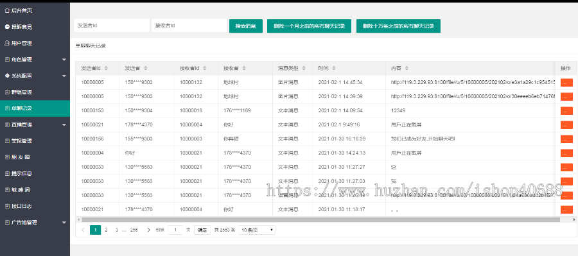The width and height of the screenshot is (578, 256).
Task: Go to page 3 in pagination
Action: [116, 230]
